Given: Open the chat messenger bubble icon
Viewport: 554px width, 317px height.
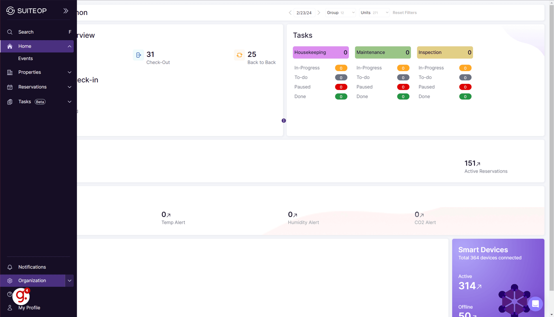Looking at the screenshot, I should coord(535,304).
